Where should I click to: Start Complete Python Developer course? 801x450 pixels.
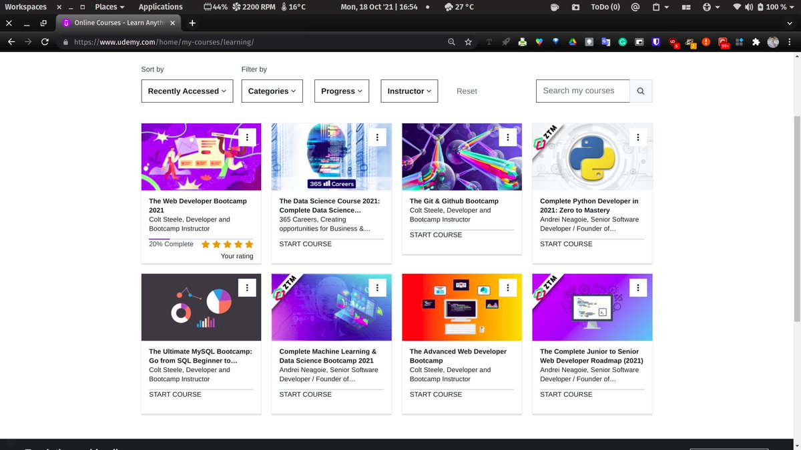coord(566,244)
